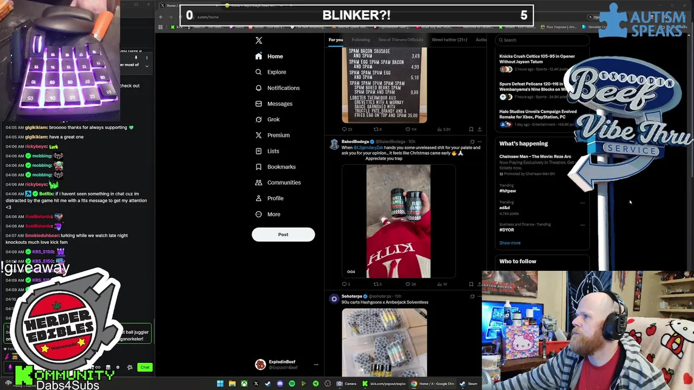Open Windows Start menu
The height and width of the screenshot is (390, 694).
[x=220, y=384]
